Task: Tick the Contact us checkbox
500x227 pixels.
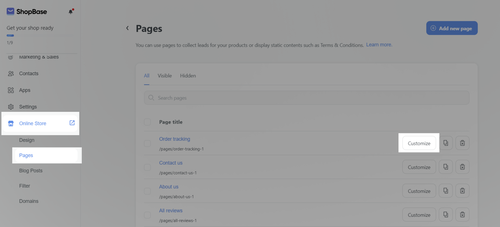Action: tap(147, 167)
